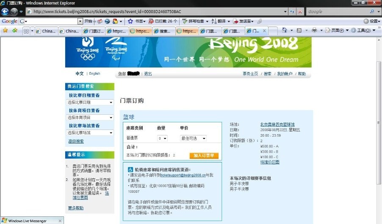Switch to the first China browser tab
This screenshot has height=224, width=382.
point(46,31)
